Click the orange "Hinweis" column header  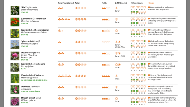tap(151, 3)
